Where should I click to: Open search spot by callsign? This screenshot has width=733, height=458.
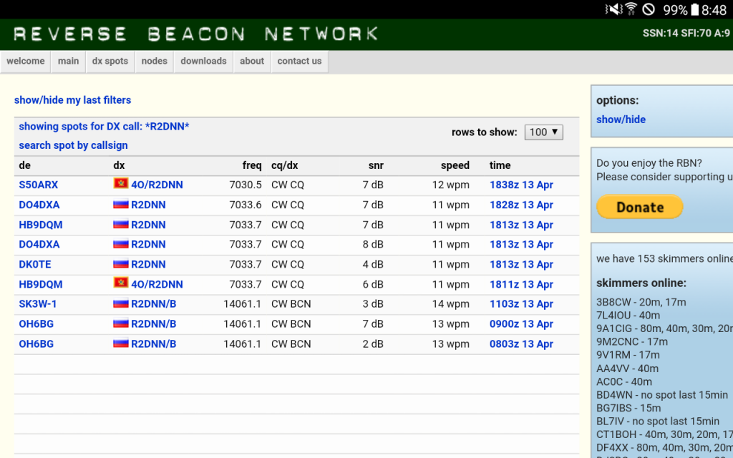73,145
